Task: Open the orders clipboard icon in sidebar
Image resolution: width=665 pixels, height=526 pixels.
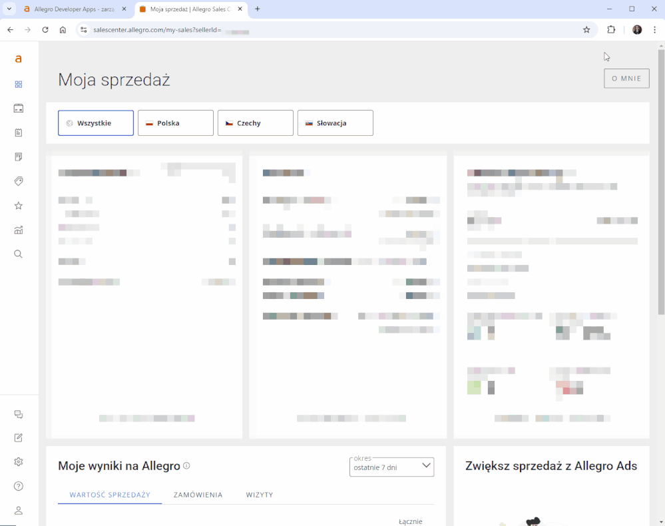Action: pyautogui.click(x=18, y=132)
